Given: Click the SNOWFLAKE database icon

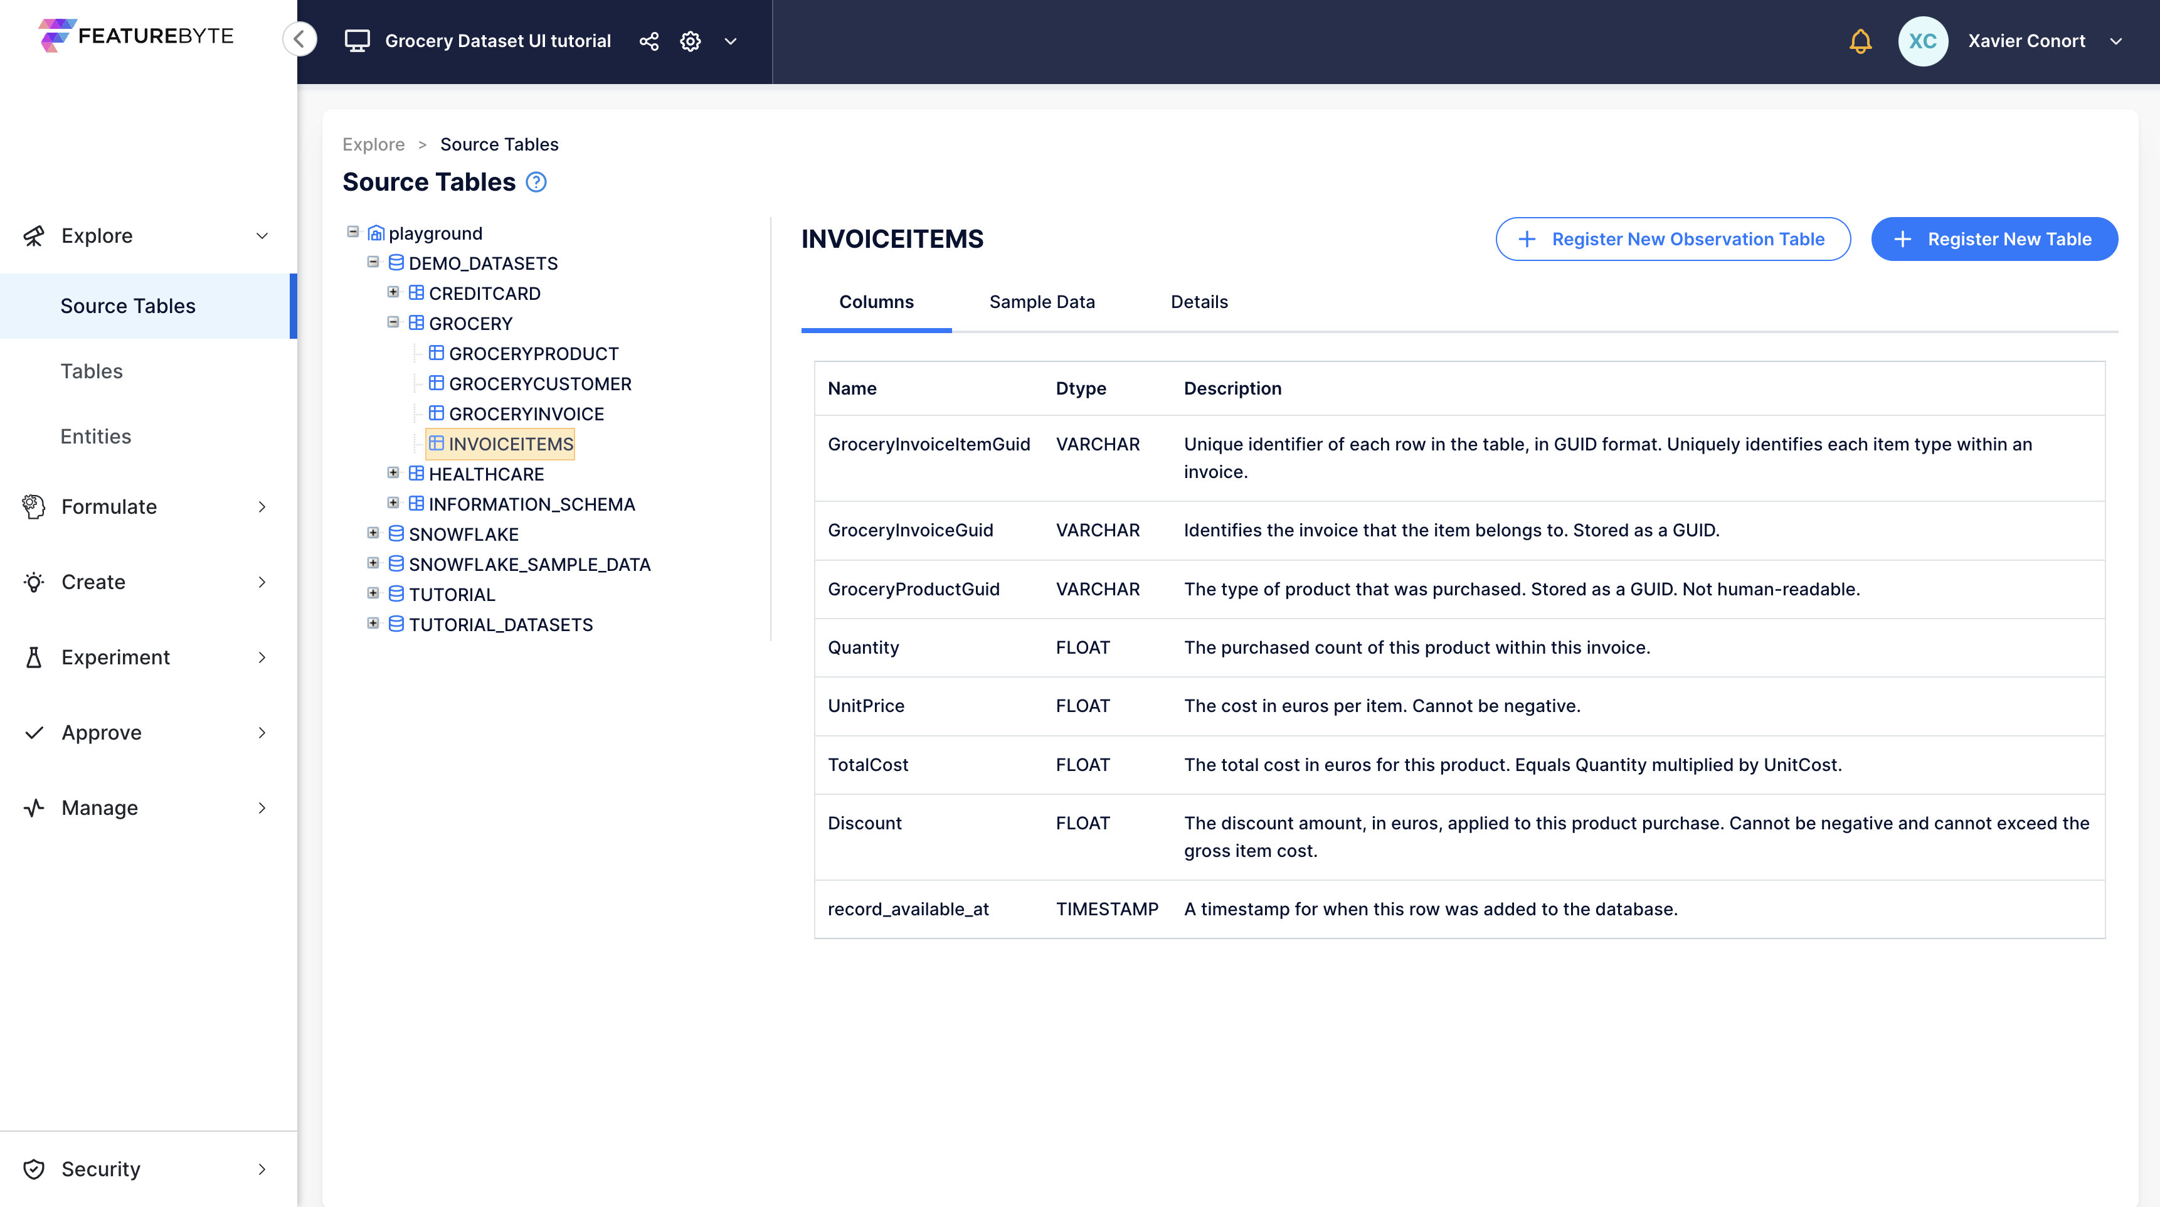Looking at the screenshot, I should pos(396,534).
